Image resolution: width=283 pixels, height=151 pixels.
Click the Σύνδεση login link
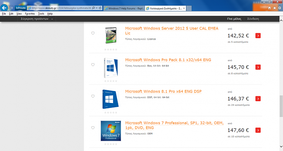click(x=253, y=19)
